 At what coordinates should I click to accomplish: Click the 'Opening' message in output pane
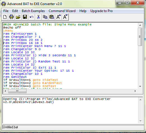57,101
